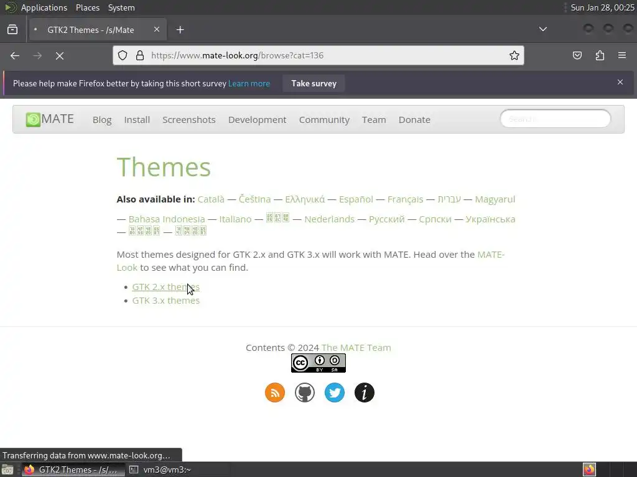
Task: Open the Install page link
Action: click(x=137, y=120)
